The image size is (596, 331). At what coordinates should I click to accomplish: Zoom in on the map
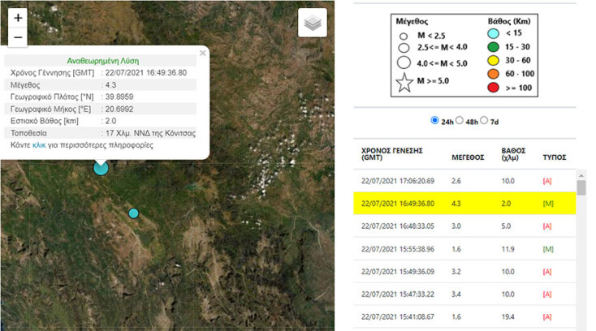[x=19, y=18]
